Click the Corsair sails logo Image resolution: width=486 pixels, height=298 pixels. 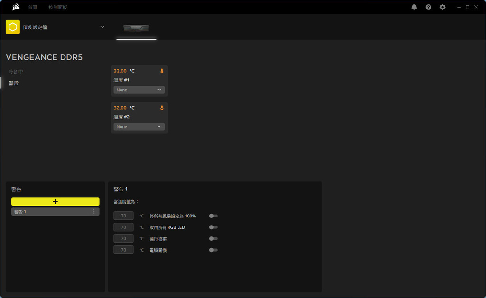(x=16, y=7)
